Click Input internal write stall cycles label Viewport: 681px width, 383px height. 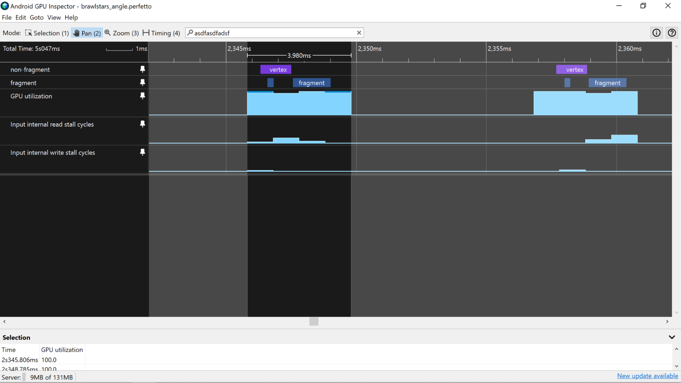pyautogui.click(x=52, y=153)
